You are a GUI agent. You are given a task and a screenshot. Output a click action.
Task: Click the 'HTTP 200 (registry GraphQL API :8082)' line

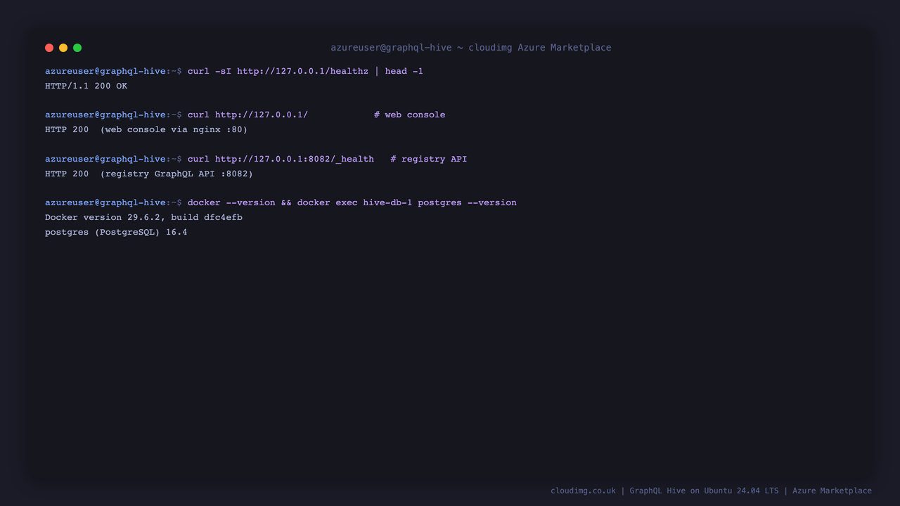[x=149, y=174]
